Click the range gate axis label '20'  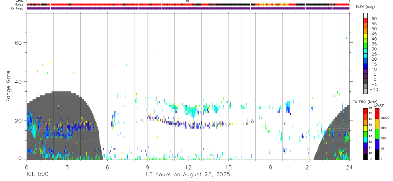18,121
